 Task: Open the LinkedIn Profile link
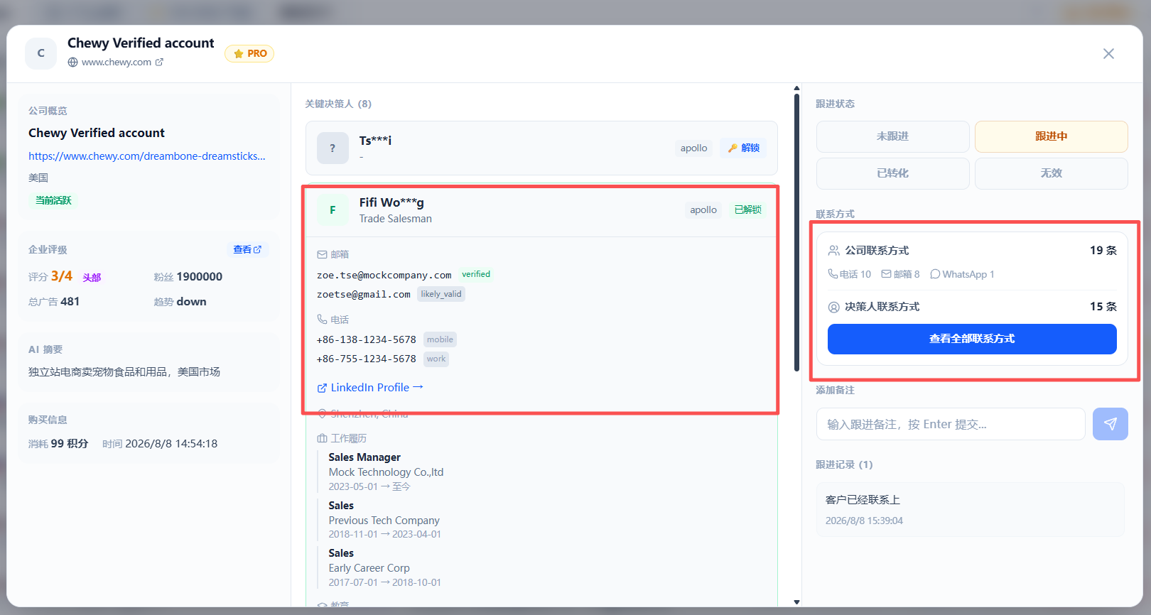pyautogui.click(x=370, y=388)
